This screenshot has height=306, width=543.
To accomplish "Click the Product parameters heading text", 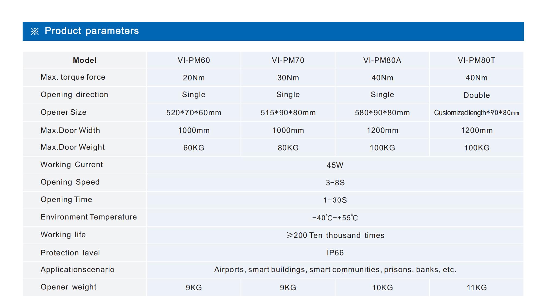I will (x=91, y=31).
